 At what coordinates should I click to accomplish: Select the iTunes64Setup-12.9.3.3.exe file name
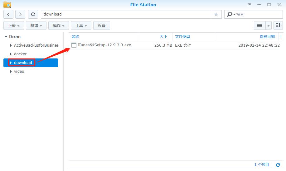click(104, 45)
